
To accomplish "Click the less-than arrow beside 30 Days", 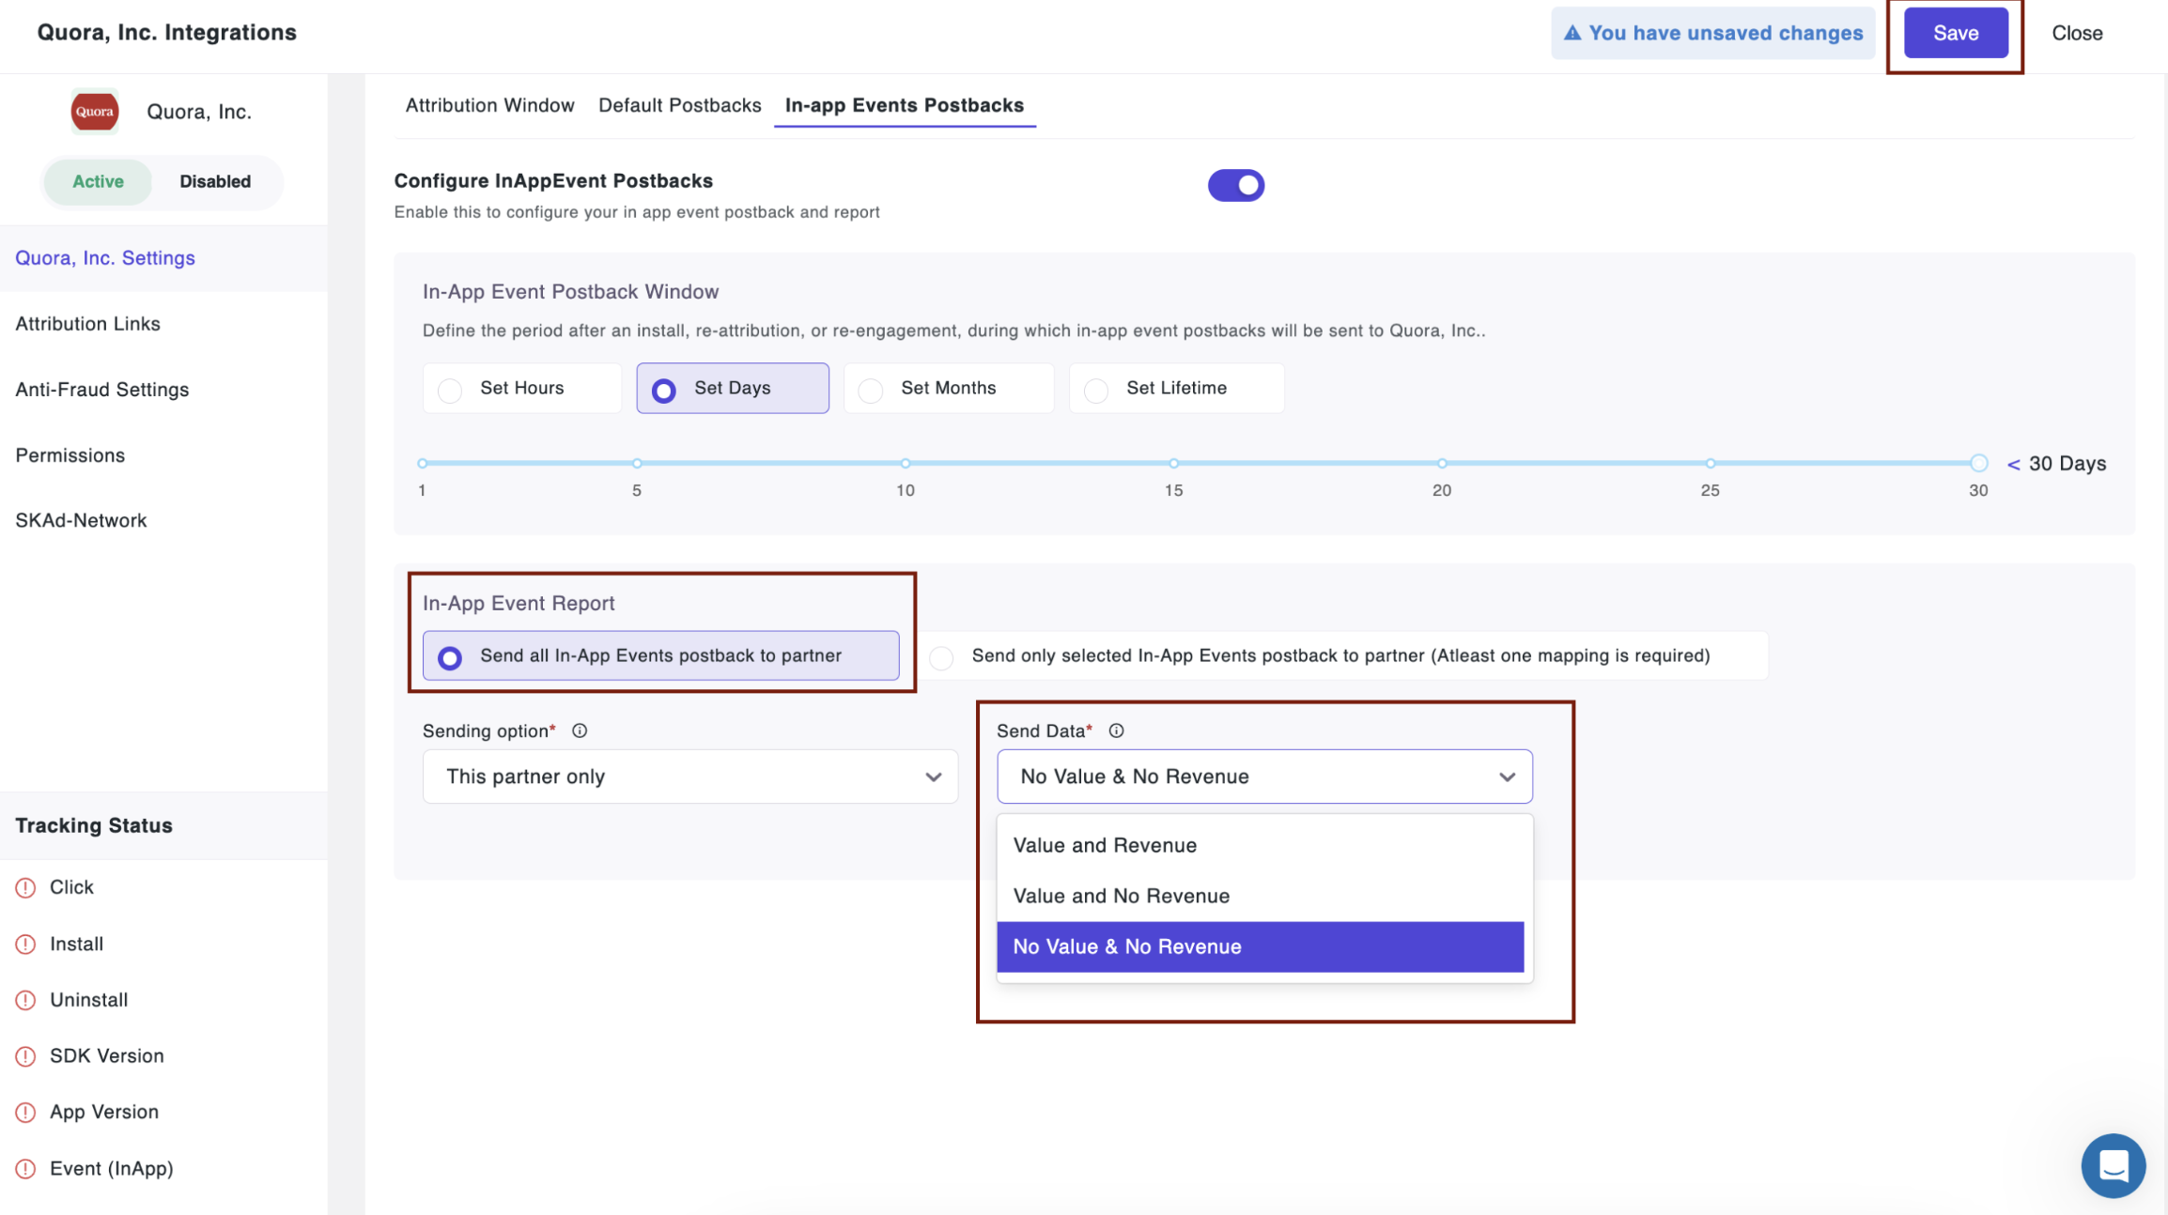I will click(2013, 464).
